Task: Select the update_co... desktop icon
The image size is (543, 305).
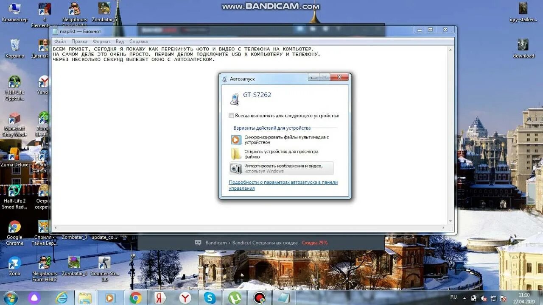Action: tap(104, 237)
